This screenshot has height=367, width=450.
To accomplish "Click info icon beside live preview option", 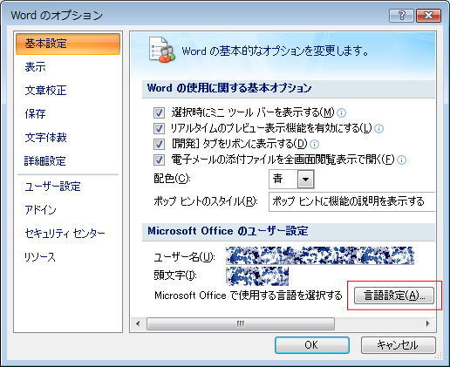I will 378,128.
